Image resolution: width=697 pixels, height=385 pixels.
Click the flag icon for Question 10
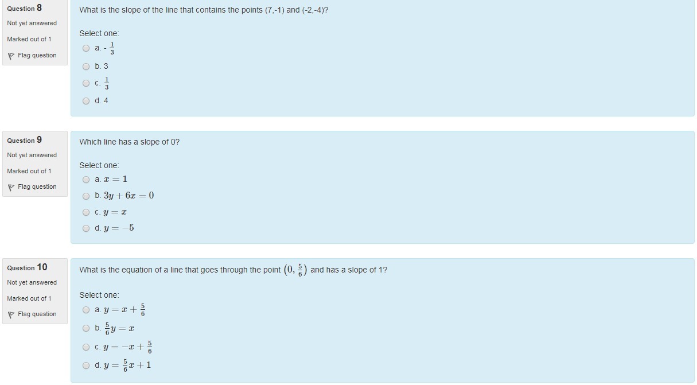pos(11,314)
